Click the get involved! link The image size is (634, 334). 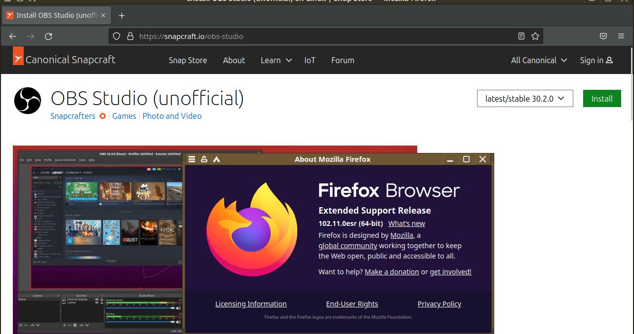[450, 272]
